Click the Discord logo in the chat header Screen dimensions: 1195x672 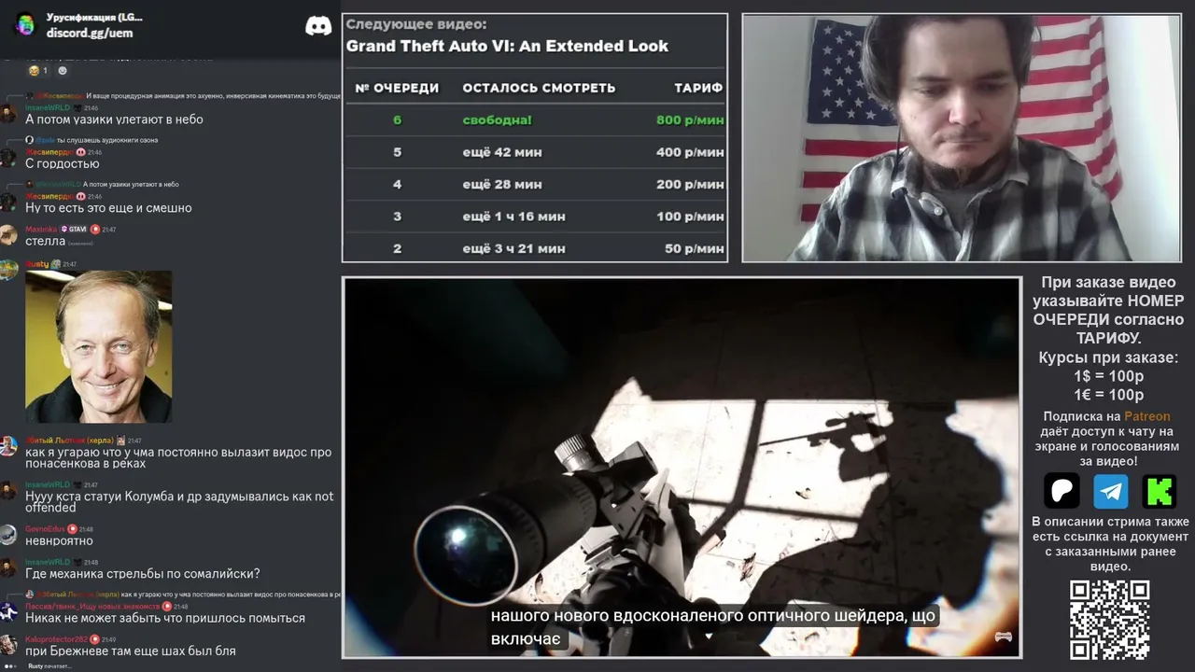tap(318, 25)
